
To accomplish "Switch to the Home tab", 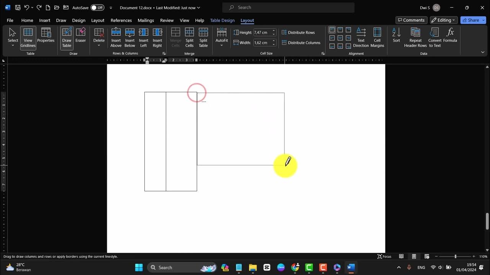I will click(x=27, y=20).
